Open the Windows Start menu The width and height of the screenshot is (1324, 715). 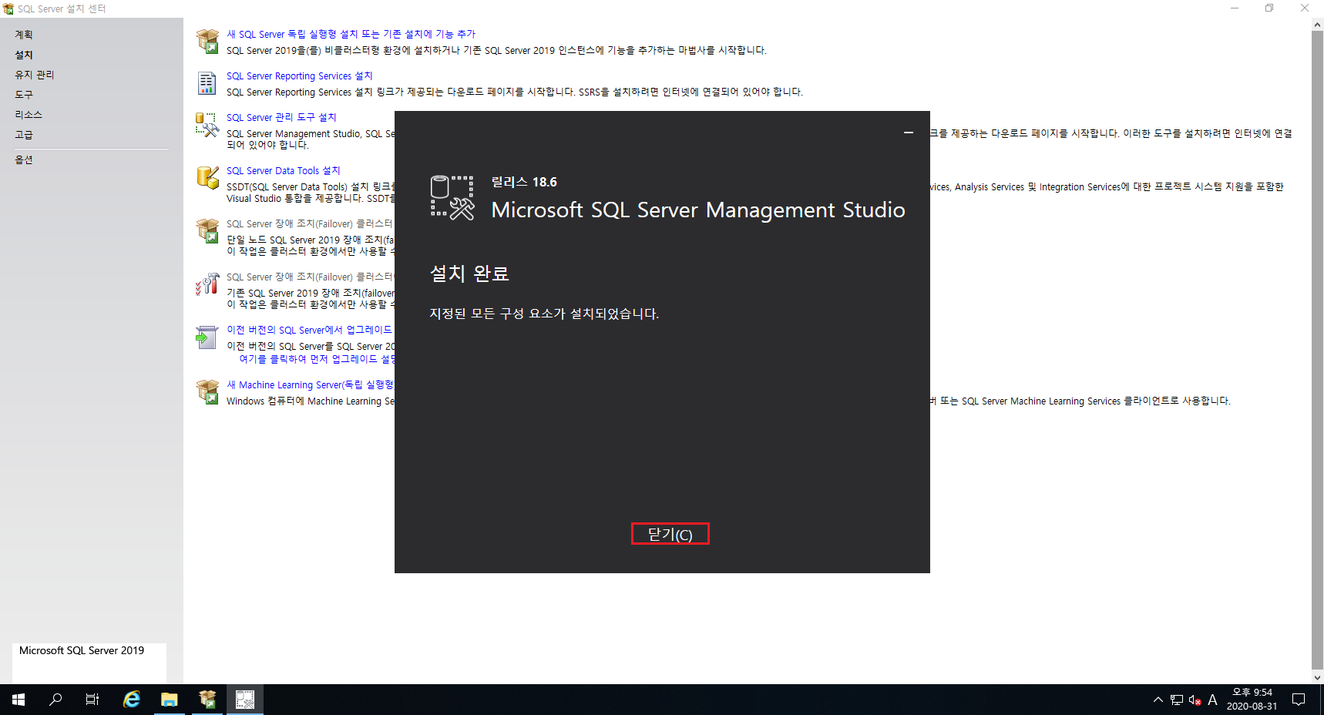(18, 700)
